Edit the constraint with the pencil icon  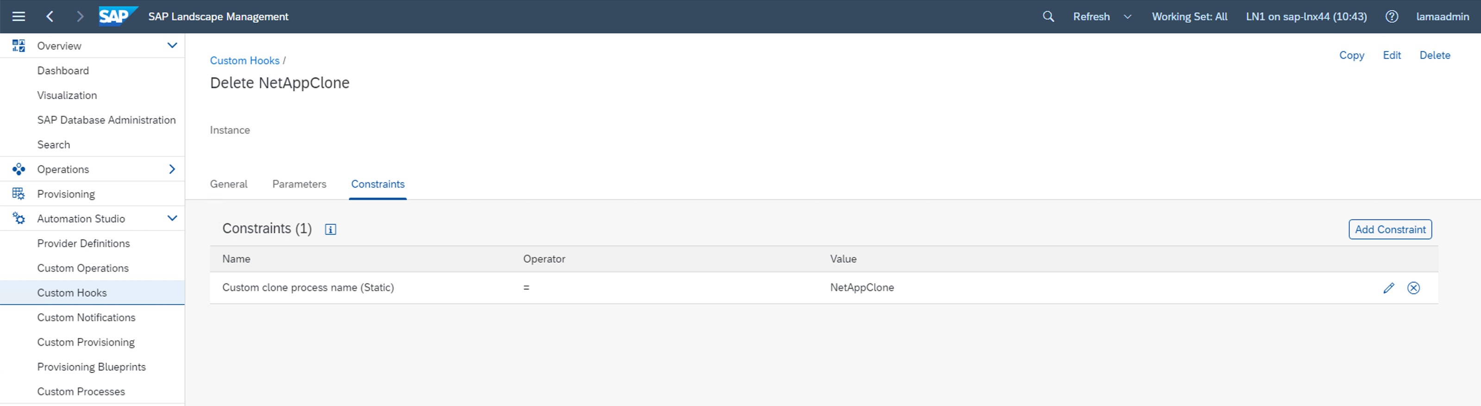[x=1388, y=288]
